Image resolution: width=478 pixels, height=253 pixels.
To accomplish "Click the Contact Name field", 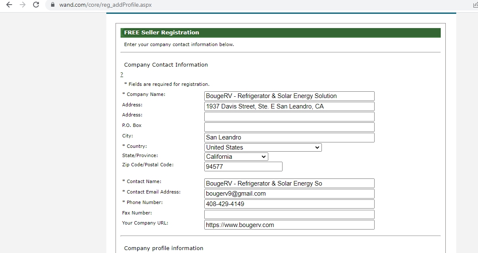I will click(x=289, y=183).
